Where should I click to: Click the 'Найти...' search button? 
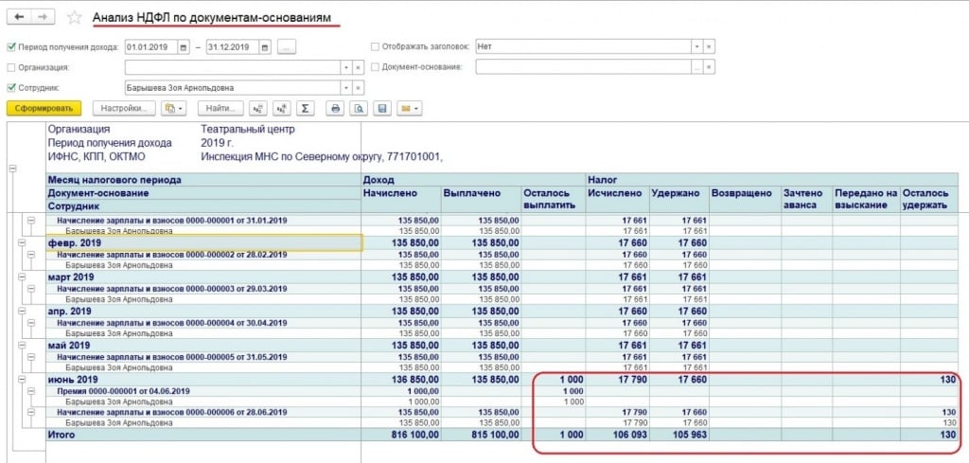pyautogui.click(x=220, y=109)
